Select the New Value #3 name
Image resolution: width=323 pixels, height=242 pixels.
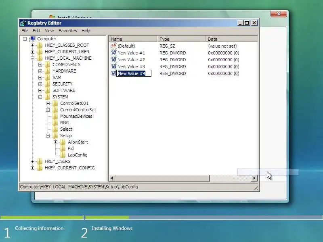click(131, 67)
